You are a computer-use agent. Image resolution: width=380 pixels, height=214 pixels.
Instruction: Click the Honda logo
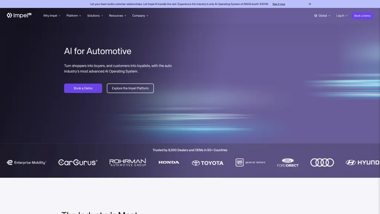(169, 162)
